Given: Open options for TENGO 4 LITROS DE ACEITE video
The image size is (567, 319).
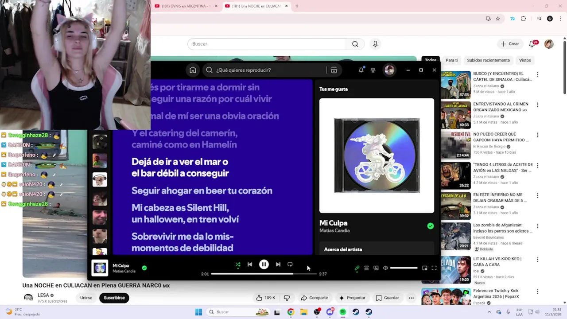Looking at the screenshot, I should pos(538,165).
